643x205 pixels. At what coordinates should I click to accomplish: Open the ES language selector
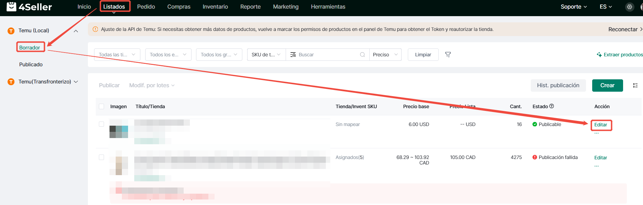(x=606, y=7)
